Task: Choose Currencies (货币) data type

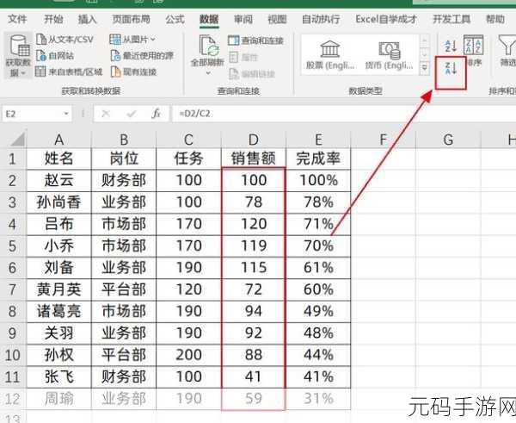Action: tap(389, 55)
